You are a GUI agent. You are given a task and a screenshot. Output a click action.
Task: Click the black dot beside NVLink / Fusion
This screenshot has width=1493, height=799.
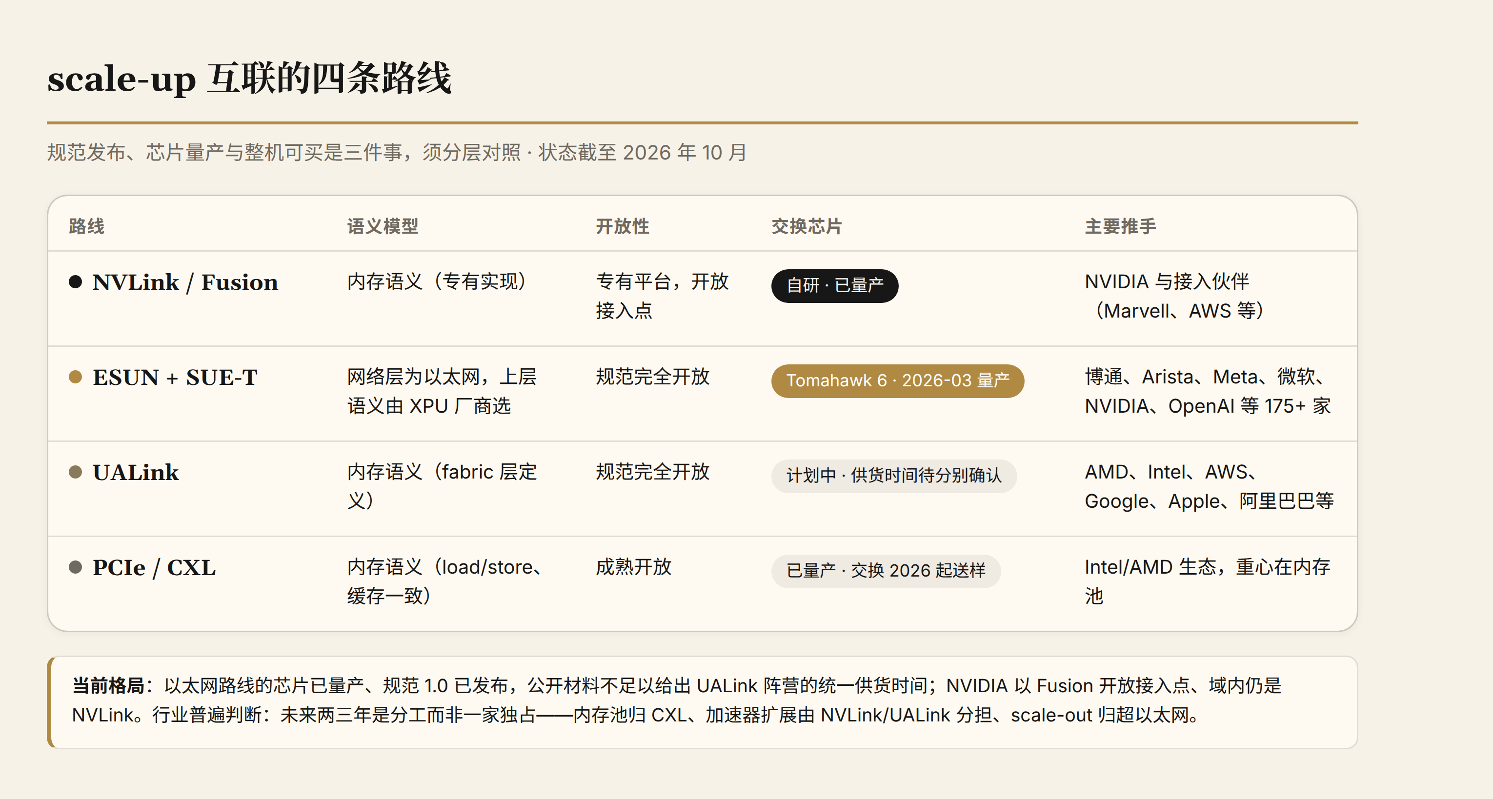[x=75, y=282]
